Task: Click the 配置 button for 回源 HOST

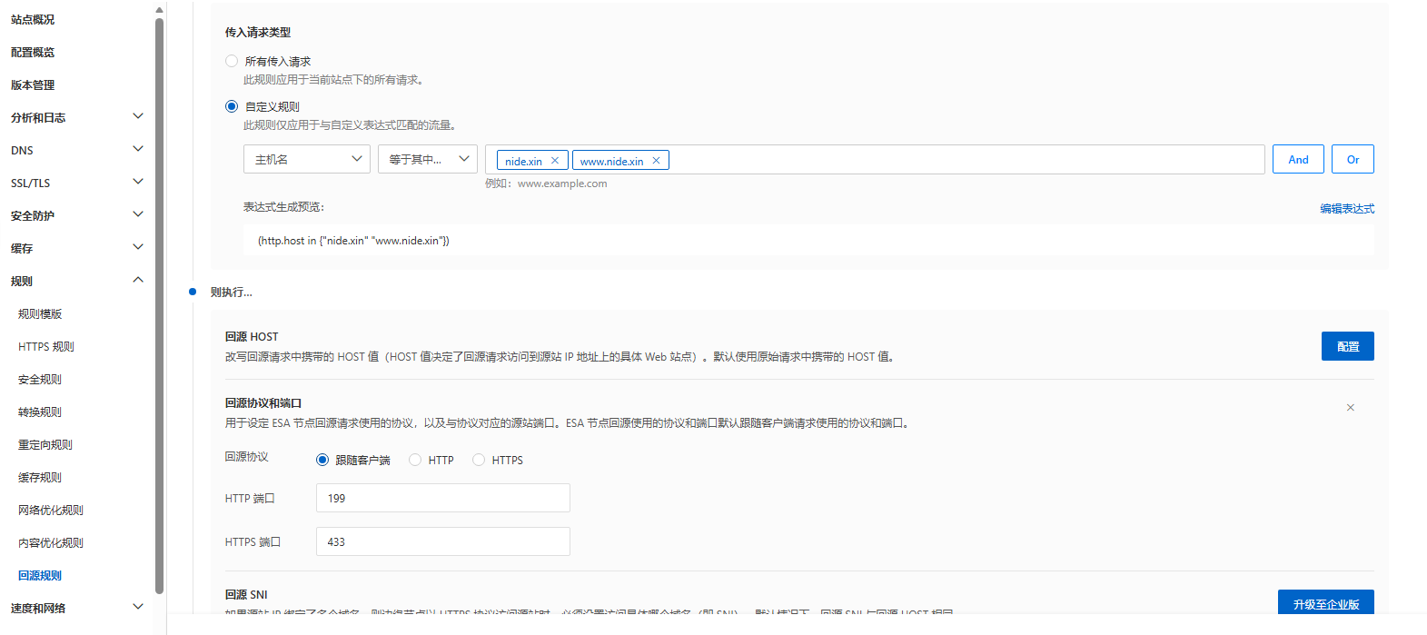Action: click(x=1347, y=346)
